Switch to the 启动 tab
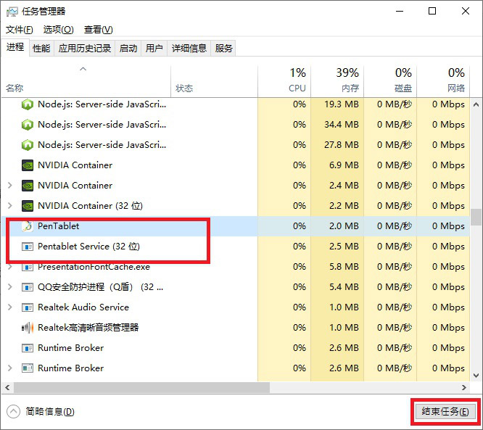The width and height of the screenshot is (483, 430). pyautogui.click(x=128, y=49)
